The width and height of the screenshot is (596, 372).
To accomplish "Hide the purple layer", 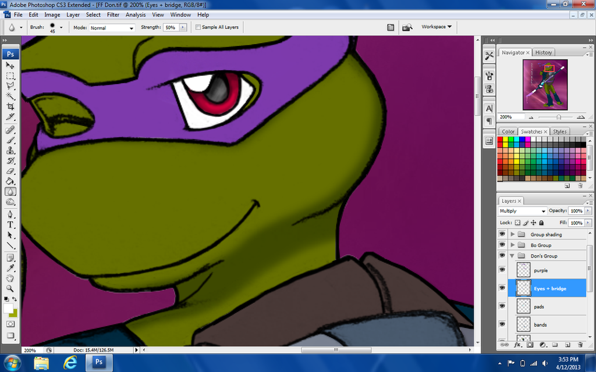I will point(502,270).
